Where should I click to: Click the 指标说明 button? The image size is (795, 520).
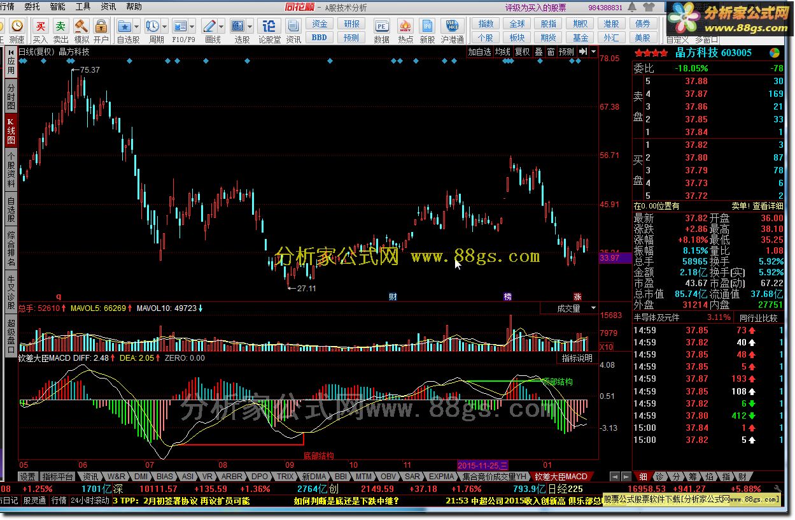[x=577, y=358]
